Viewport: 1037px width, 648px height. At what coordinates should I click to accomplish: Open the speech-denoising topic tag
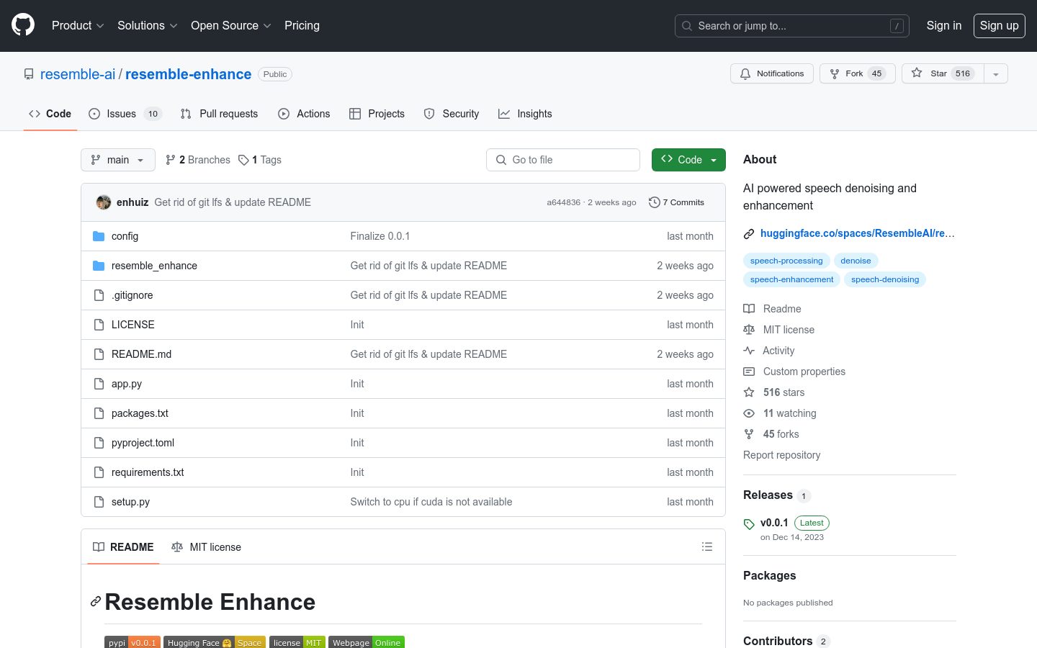click(885, 279)
